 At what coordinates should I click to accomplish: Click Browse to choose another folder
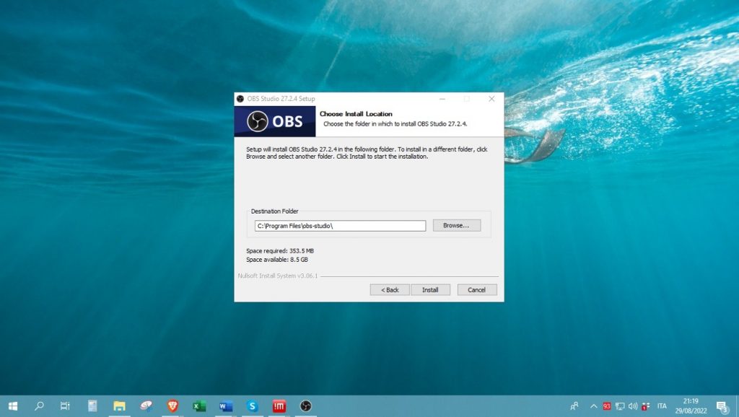pyautogui.click(x=456, y=225)
